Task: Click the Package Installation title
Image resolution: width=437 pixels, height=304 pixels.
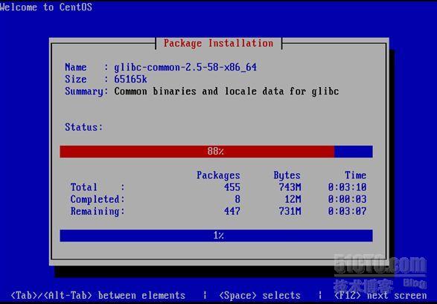Action: click(219, 43)
